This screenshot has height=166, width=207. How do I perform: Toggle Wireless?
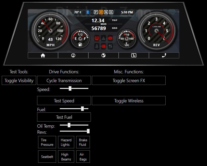[129, 101]
